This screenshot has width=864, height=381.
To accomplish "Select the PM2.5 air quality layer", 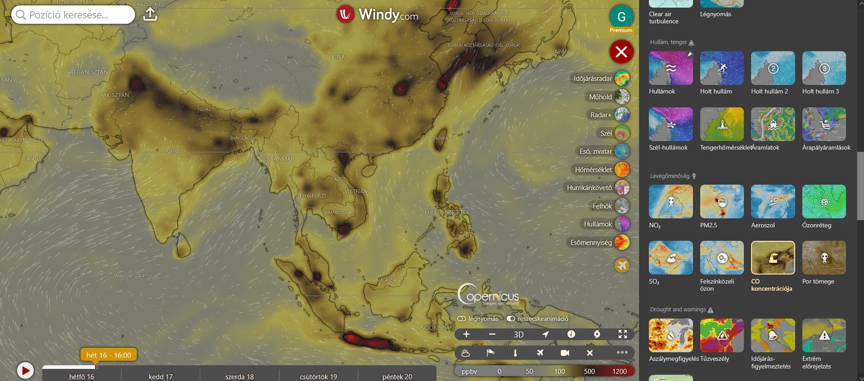I will tap(722, 202).
